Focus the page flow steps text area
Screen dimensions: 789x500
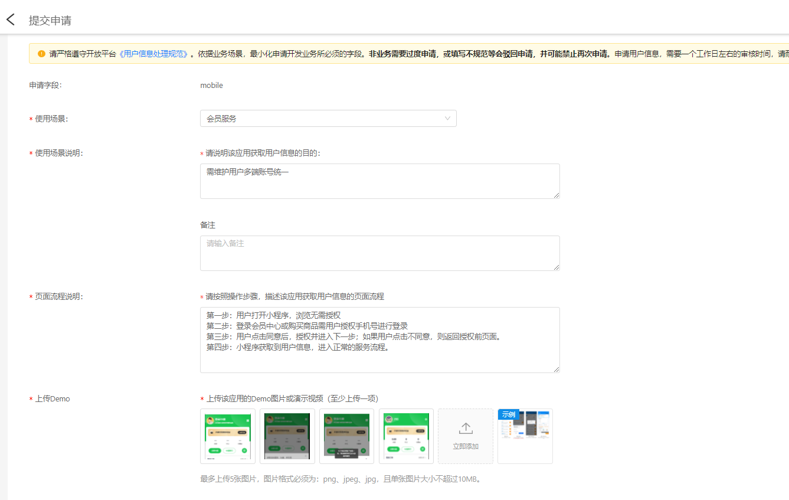point(379,339)
